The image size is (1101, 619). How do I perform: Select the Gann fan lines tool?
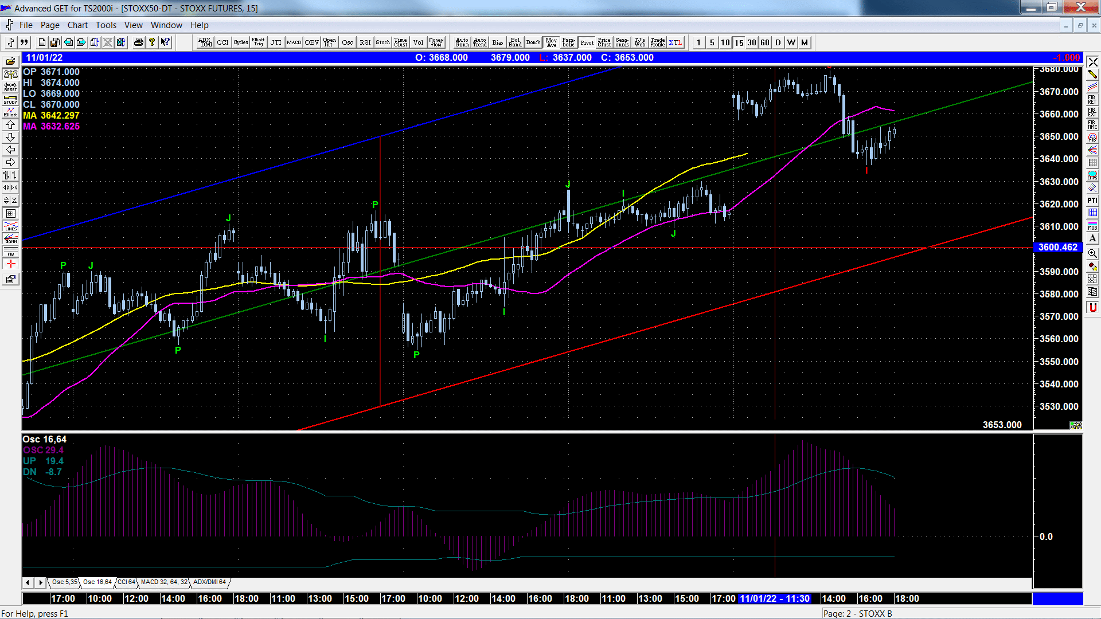click(x=1092, y=150)
